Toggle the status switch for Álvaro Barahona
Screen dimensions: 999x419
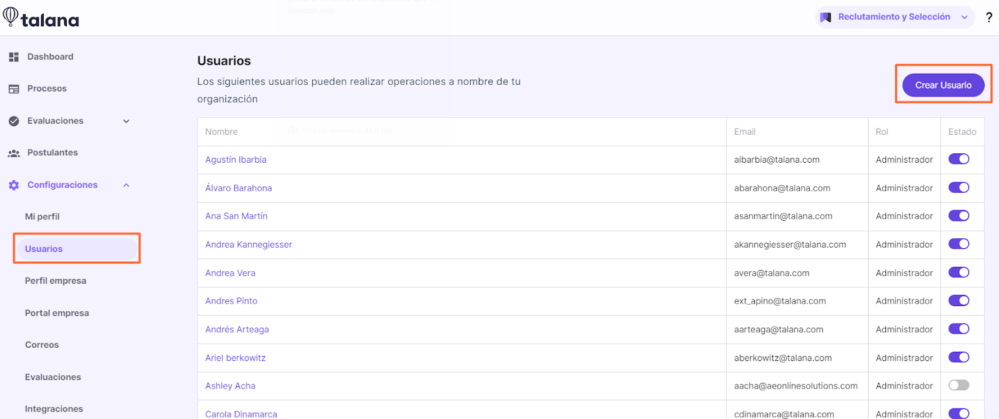[x=958, y=188]
